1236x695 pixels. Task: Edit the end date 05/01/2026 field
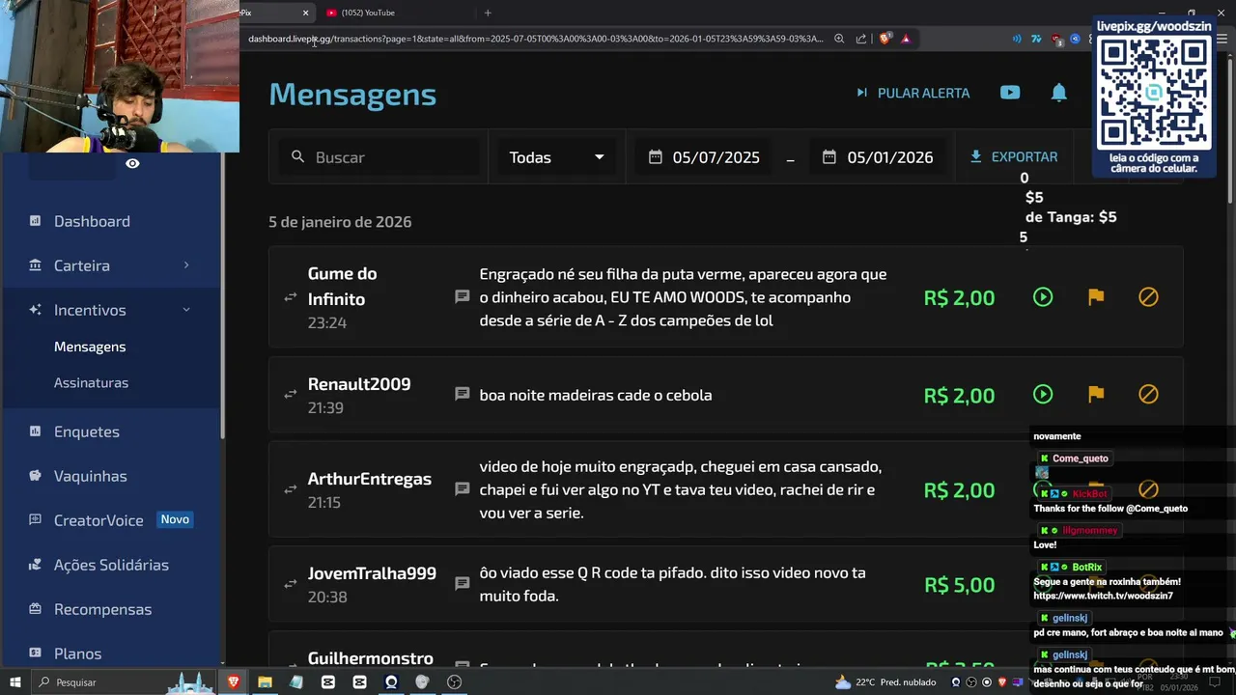pyautogui.click(x=889, y=157)
